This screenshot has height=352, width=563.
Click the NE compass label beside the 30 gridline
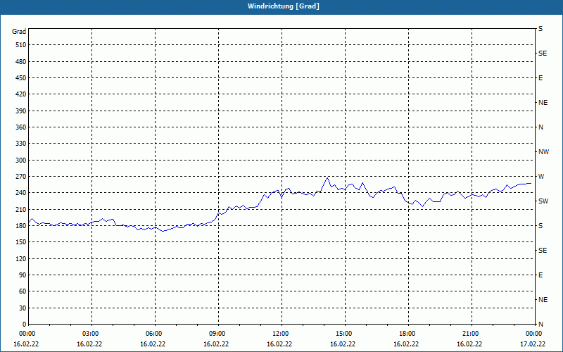[543, 300]
